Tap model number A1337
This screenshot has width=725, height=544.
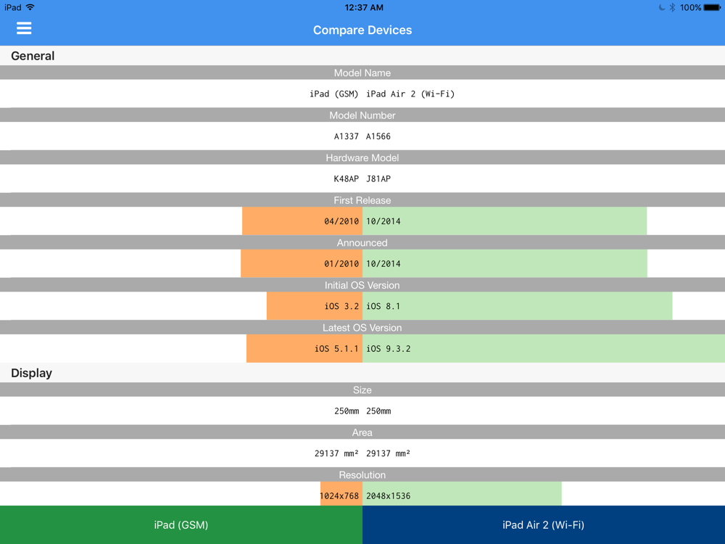[x=347, y=136]
